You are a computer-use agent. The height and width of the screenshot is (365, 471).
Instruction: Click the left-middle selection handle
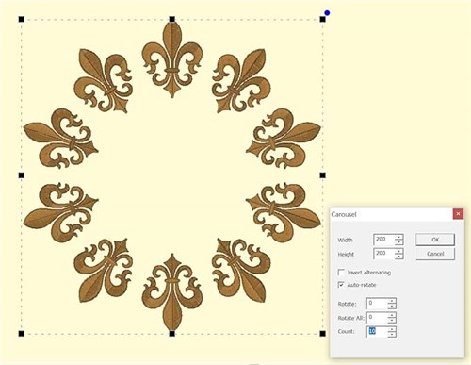point(22,175)
